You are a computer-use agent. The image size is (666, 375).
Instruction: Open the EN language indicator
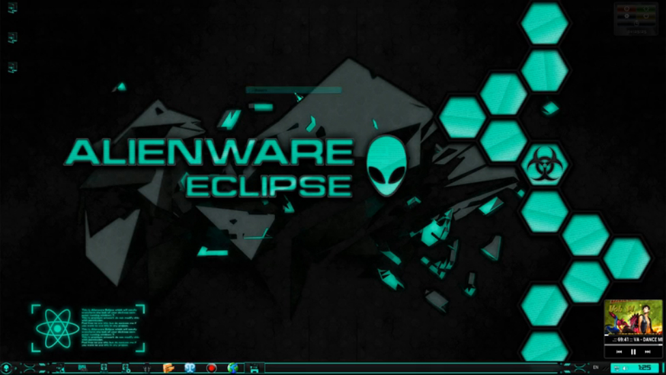pos(596,367)
